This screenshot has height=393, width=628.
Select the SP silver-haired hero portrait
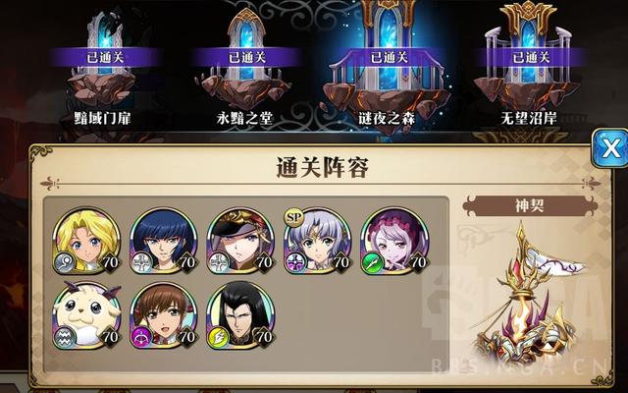click(x=317, y=241)
